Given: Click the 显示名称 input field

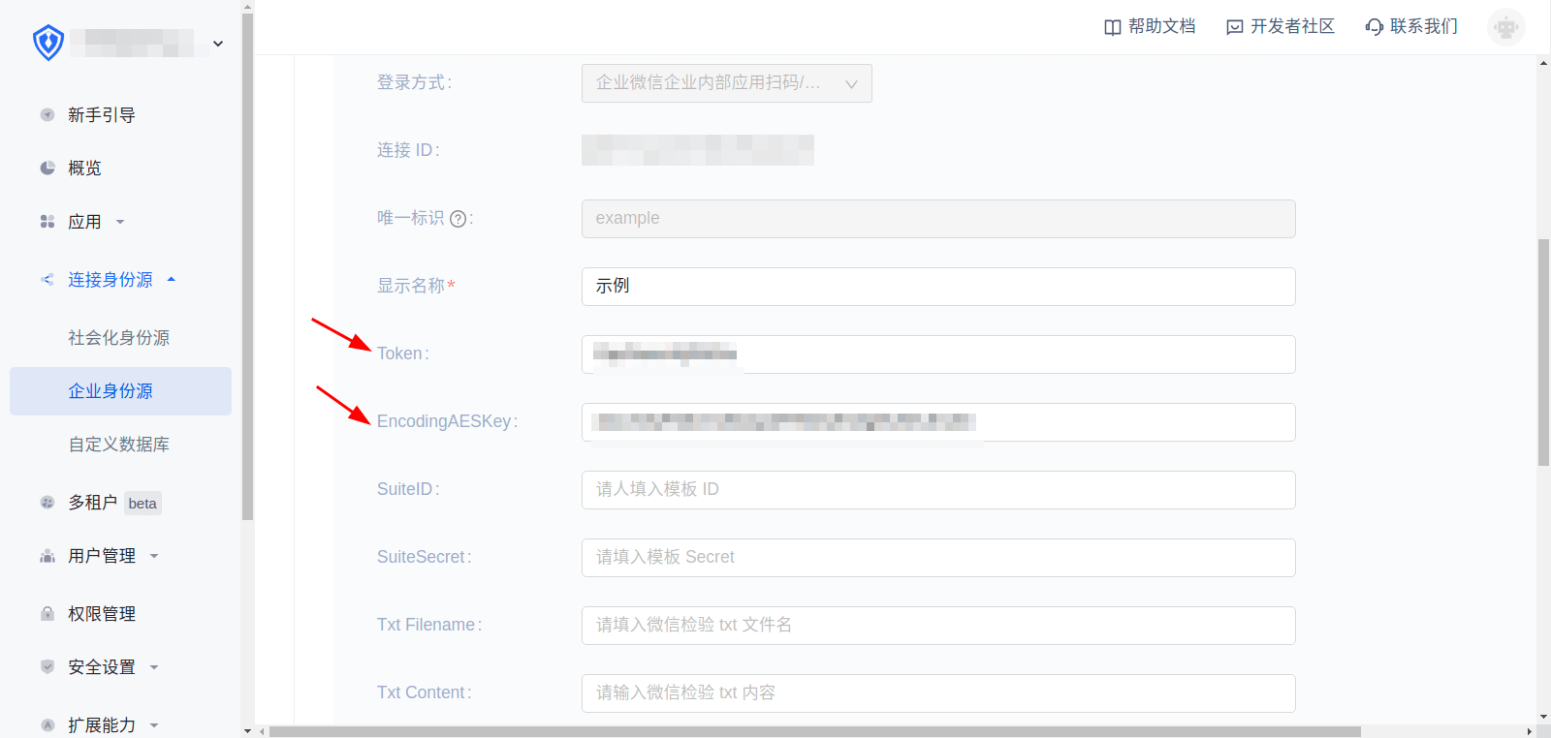Looking at the screenshot, I should [x=938, y=287].
